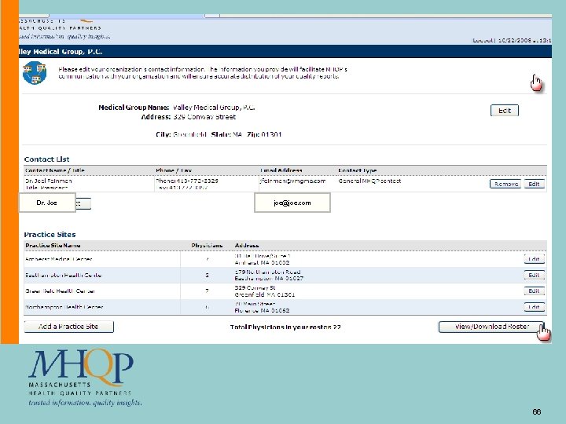Image resolution: width=566 pixels, height=424 pixels.
Task: Click the Dr. Joel Feinman contact name
Action: (x=49, y=181)
